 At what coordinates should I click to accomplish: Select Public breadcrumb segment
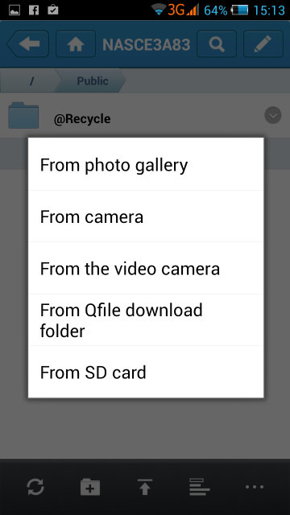(93, 81)
